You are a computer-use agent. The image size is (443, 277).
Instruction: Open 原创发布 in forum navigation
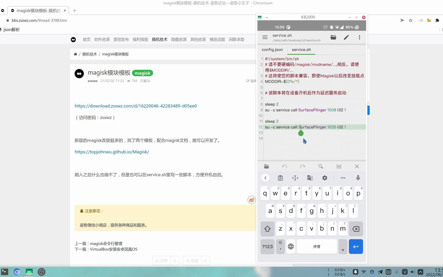tap(121, 39)
